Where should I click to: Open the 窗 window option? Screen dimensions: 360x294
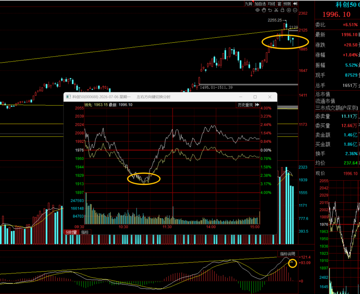pyautogui.click(x=279, y=4)
